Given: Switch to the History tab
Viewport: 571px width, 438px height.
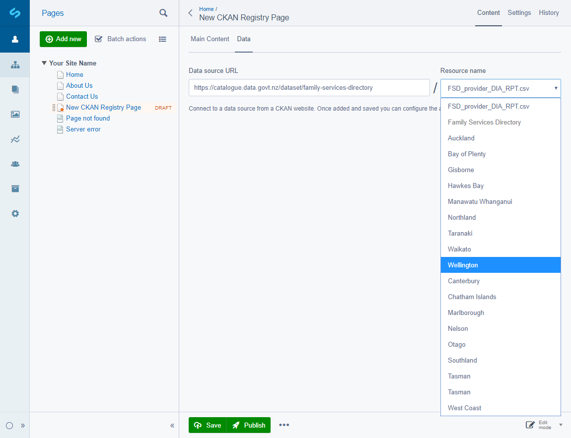Looking at the screenshot, I should pyautogui.click(x=549, y=13).
